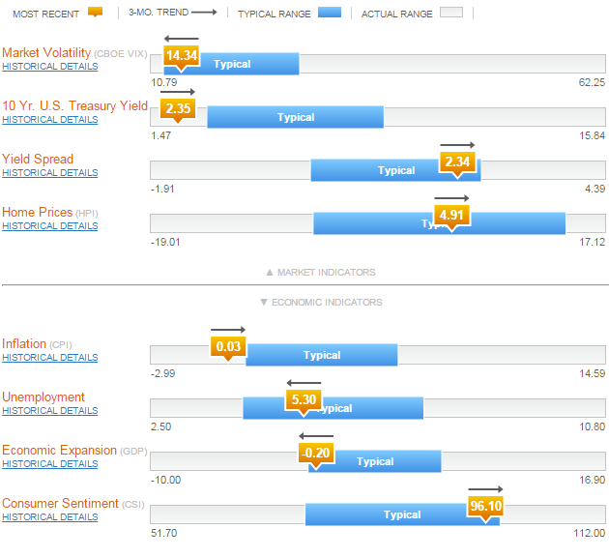609x558 pixels.
Task: Click the 14.34 Market Volatility marker
Action: point(181,56)
